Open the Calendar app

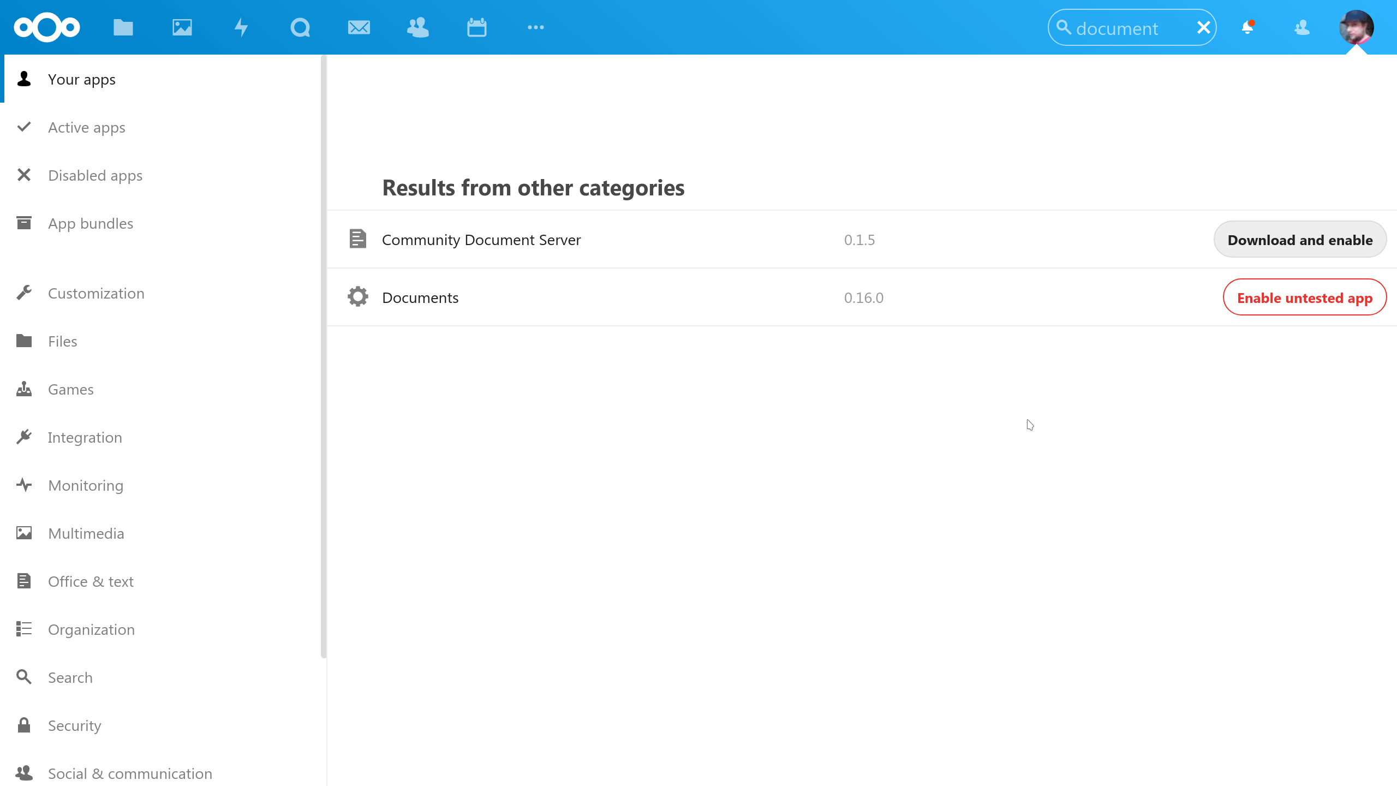[x=477, y=27]
